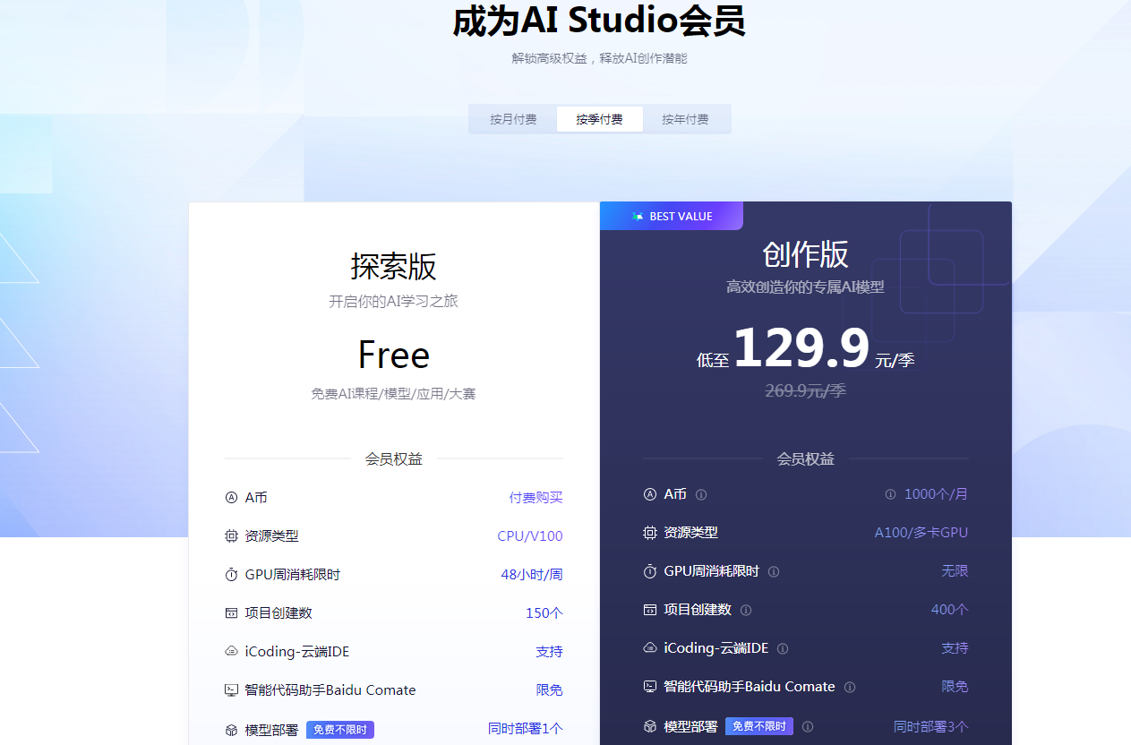Image resolution: width=1131 pixels, height=745 pixels.
Task: Click the GPU周消耗限时 stopwatch icon in 创作版
Action: coord(650,571)
